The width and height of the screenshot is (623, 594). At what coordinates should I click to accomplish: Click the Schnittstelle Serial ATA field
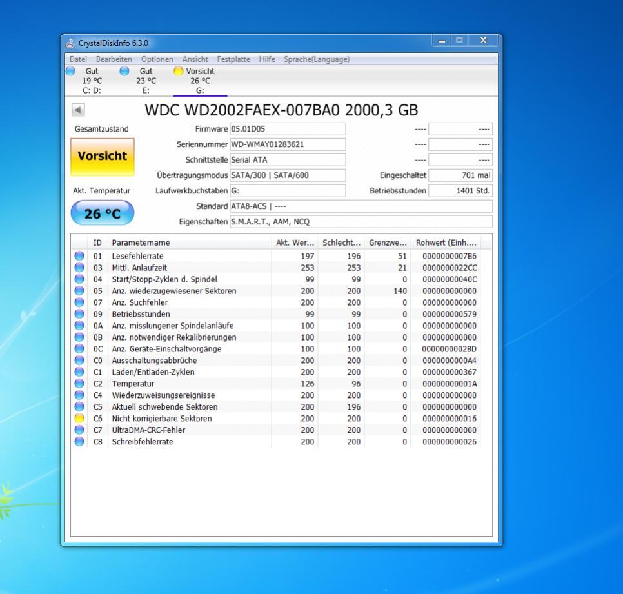(288, 160)
